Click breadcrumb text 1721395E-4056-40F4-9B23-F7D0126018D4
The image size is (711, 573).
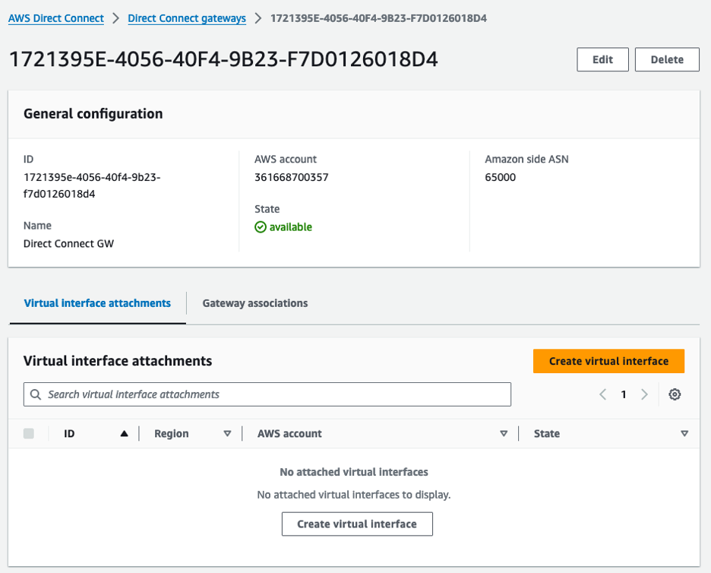pos(378,18)
